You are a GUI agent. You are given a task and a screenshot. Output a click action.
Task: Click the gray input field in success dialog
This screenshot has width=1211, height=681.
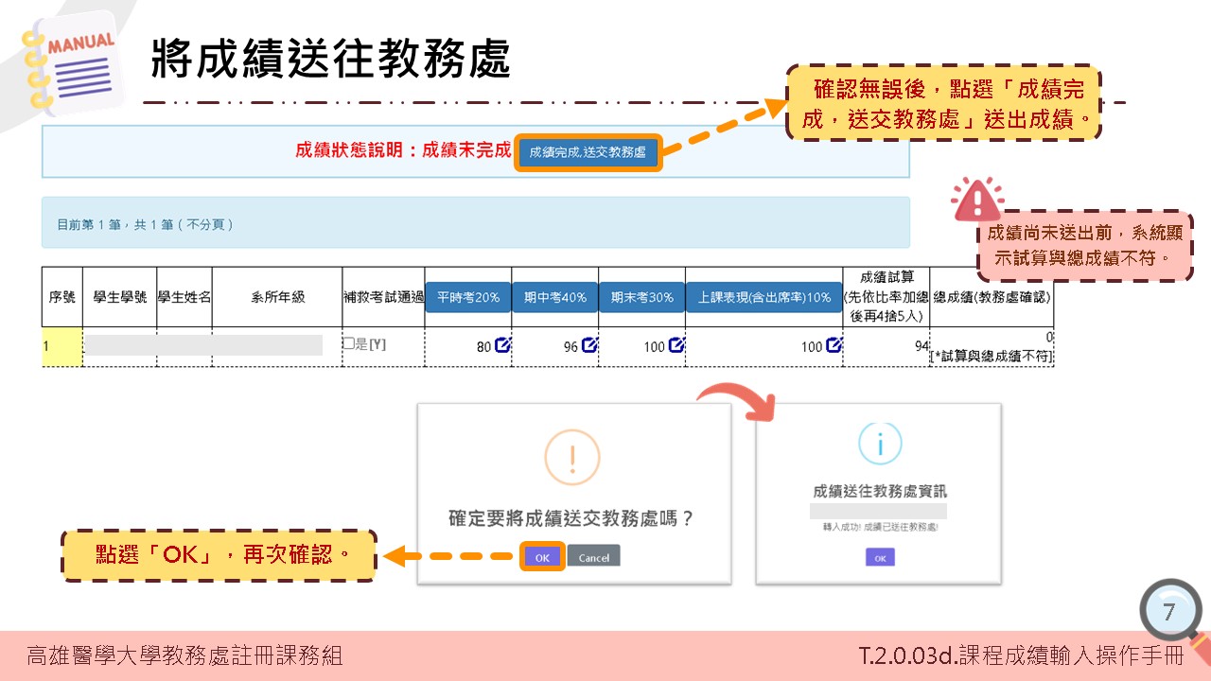878,511
